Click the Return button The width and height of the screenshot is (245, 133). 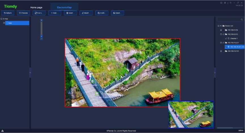pos(8,13)
